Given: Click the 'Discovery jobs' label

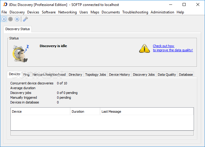Looking at the screenshot, I should tap(21, 93).
